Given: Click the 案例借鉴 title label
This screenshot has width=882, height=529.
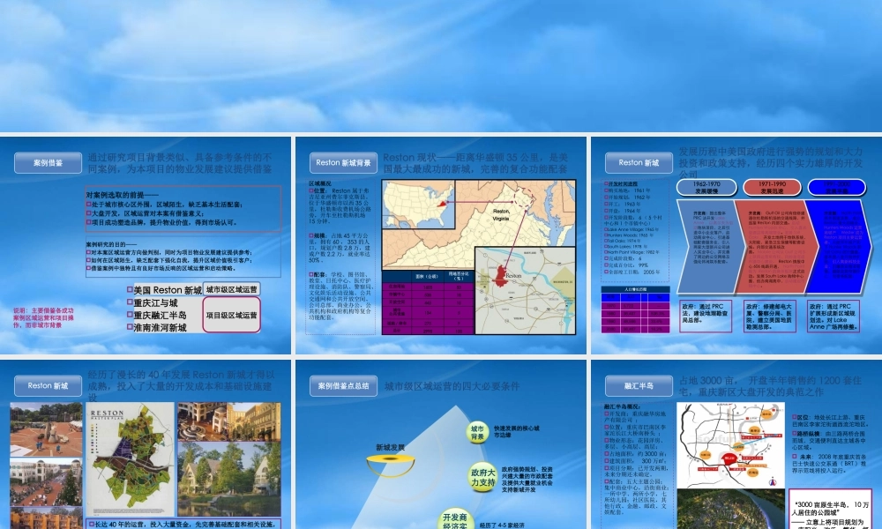Looking at the screenshot, I should (x=48, y=163).
